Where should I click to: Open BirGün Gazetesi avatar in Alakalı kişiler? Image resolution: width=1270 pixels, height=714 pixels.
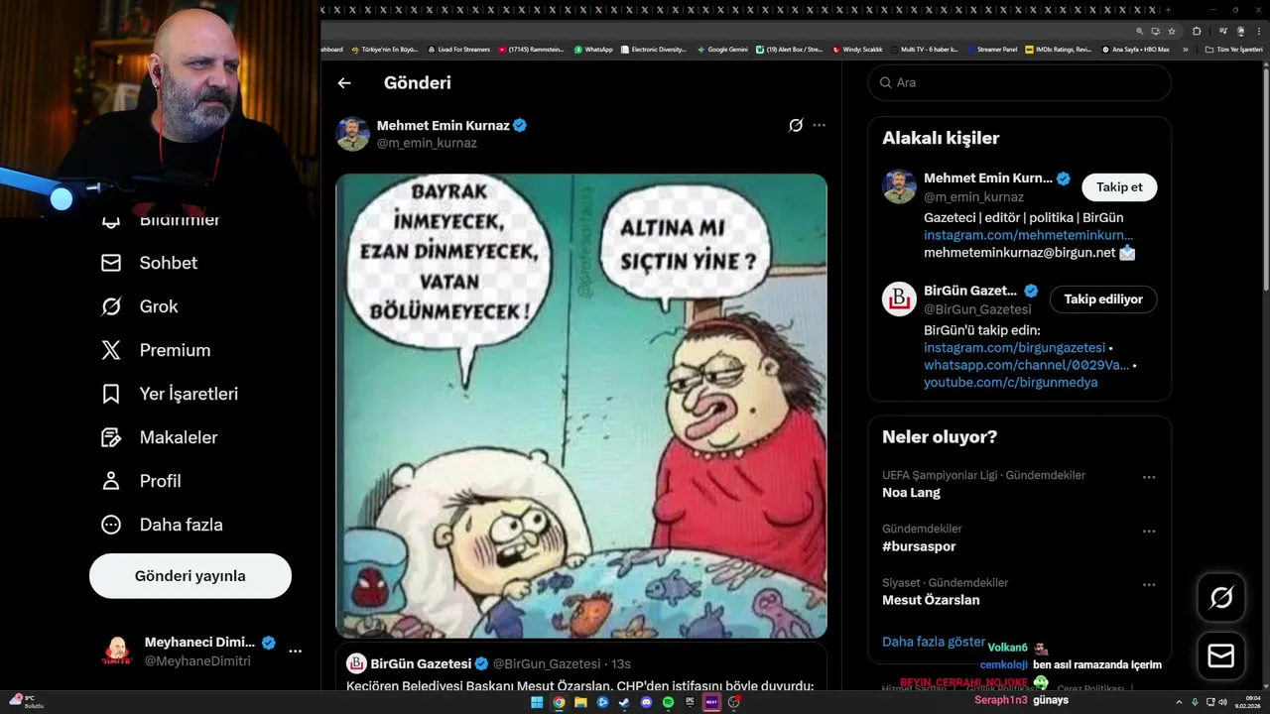click(x=899, y=298)
